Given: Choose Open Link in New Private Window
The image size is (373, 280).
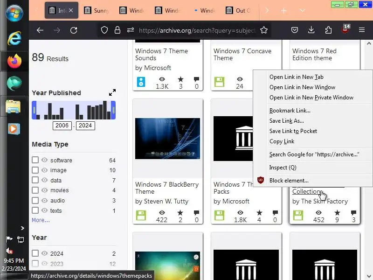Looking at the screenshot, I should 311,98.
